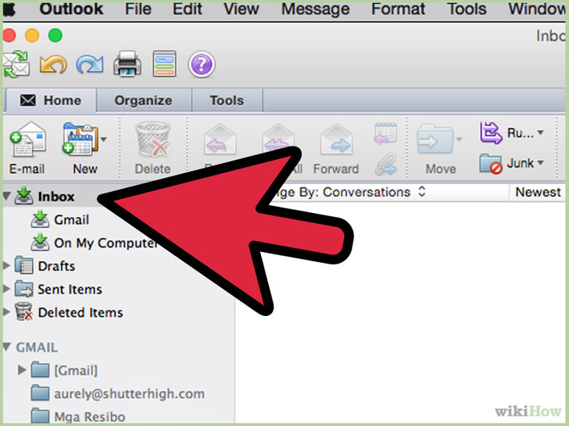Switch to the Tools ribbon tab

tap(227, 101)
